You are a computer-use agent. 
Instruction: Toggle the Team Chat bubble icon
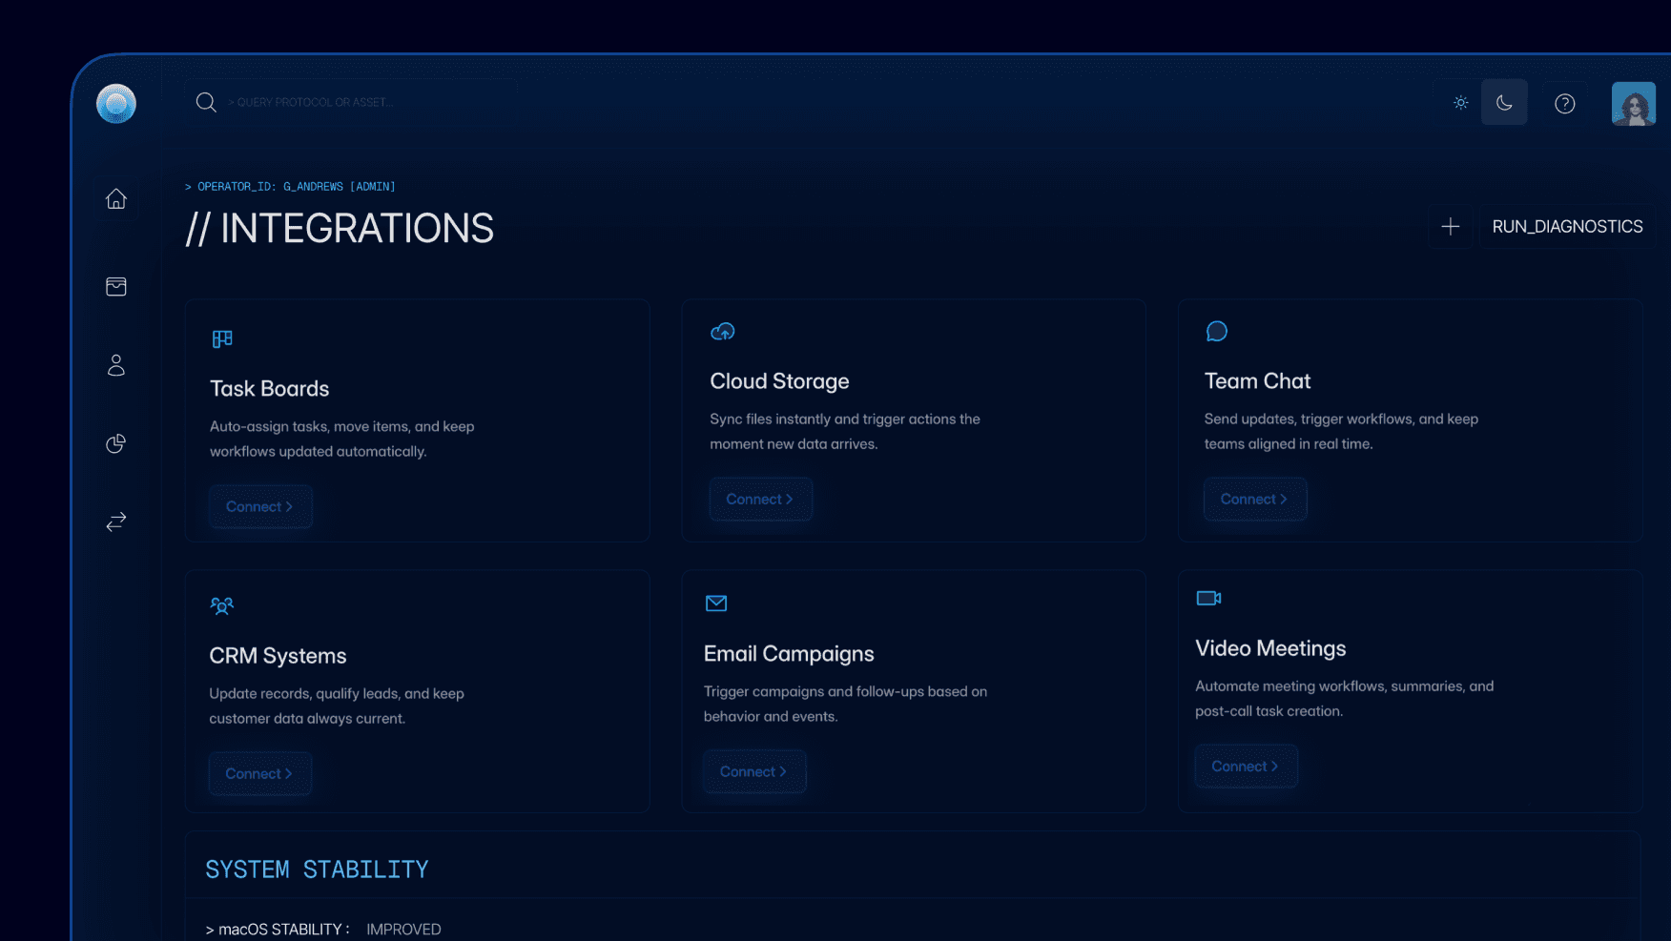coord(1216,331)
